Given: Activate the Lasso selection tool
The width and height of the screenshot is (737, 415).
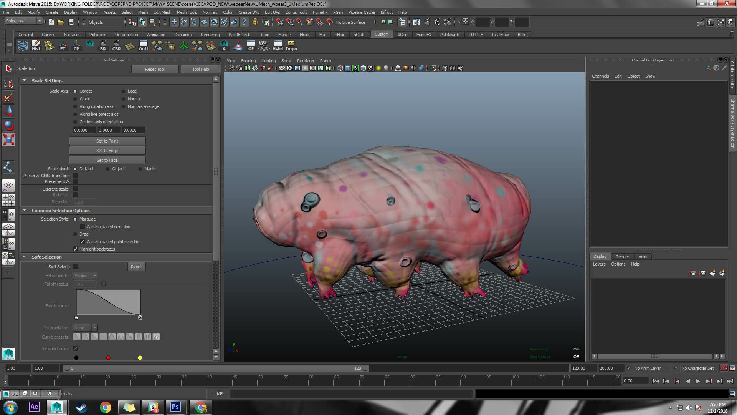Looking at the screenshot, I should (8, 83).
